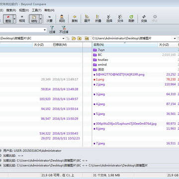Viewport: 179px width, 179px height.
Task: Click the 复制 (copy) arrow icon
Action: [75, 18]
